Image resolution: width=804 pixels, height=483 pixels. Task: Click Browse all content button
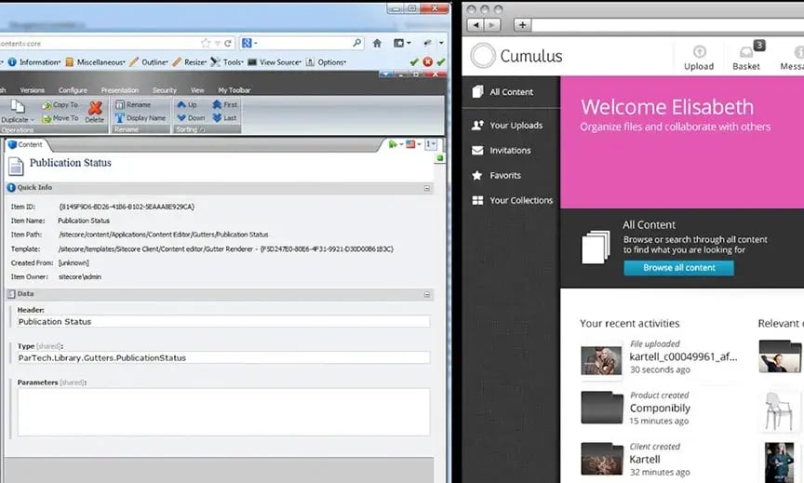[678, 268]
